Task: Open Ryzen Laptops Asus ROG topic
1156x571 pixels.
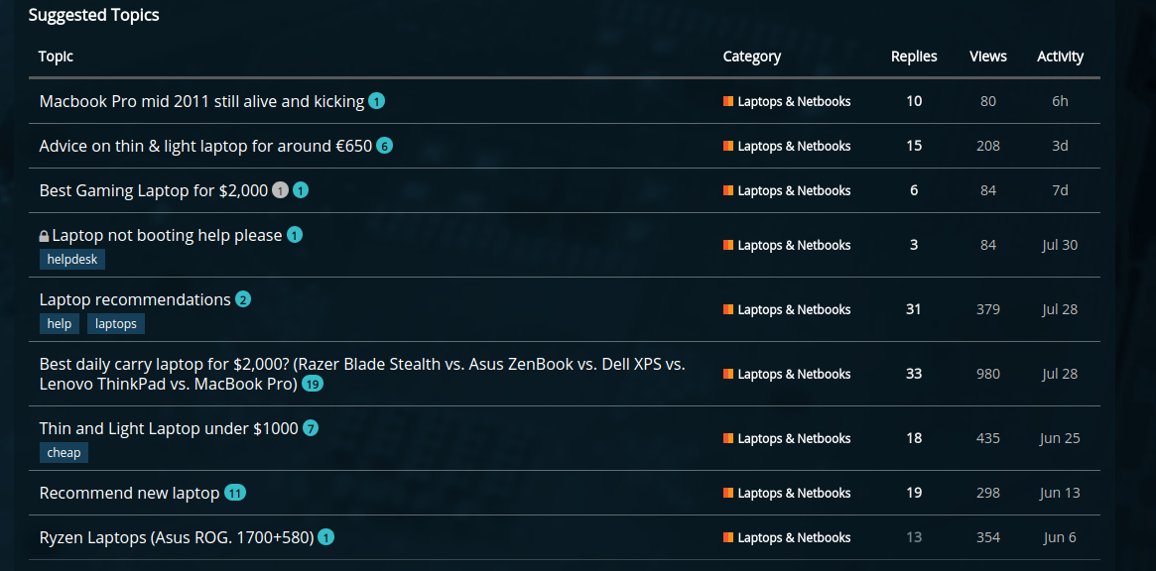Action: pyautogui.click(x=177, y=537)
